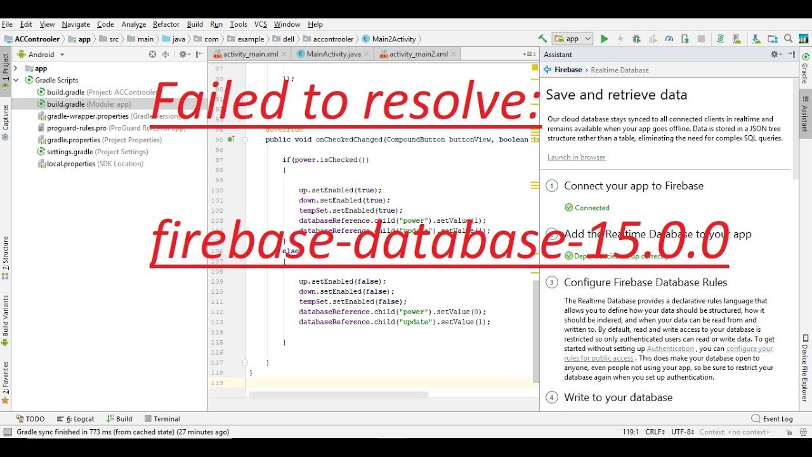This screenshot has height=457, width=812.
Task: Click Run with Coverage icon
Action: (x=653, y=39)
